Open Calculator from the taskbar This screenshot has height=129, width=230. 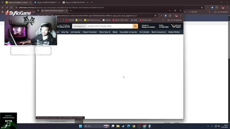pyautogui.click(x=150, y=126)
